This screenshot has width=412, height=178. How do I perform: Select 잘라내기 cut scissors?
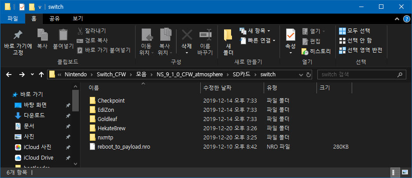point(92,31)
